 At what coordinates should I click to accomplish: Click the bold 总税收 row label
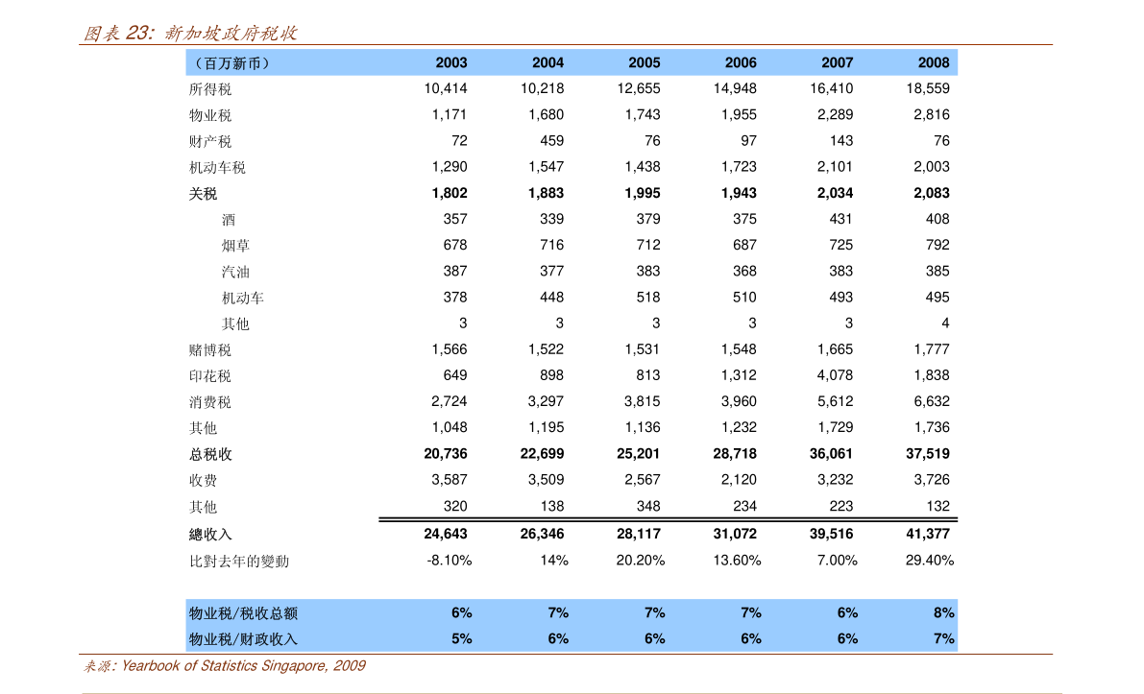210,455
